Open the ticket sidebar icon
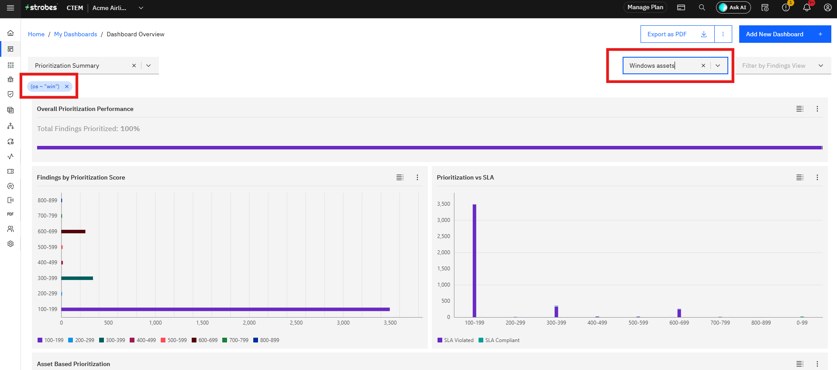Viewport: 837px width, 370px height. 10,171
